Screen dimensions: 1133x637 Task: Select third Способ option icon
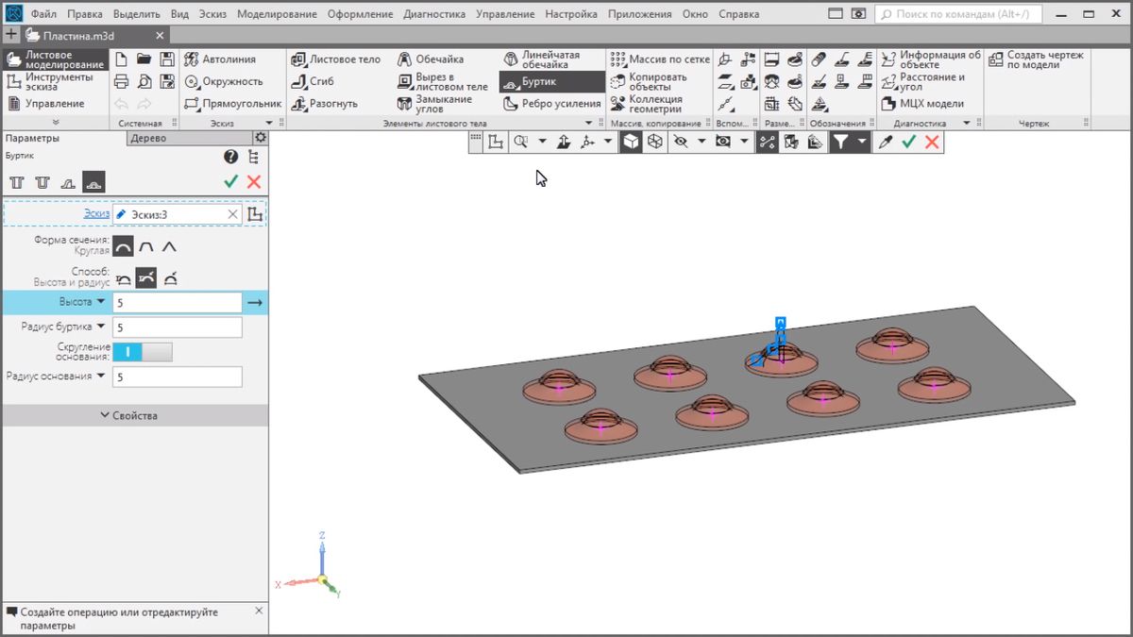point(169,278)
